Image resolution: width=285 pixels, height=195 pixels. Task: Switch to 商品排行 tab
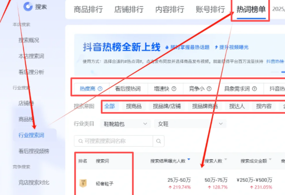88,10
